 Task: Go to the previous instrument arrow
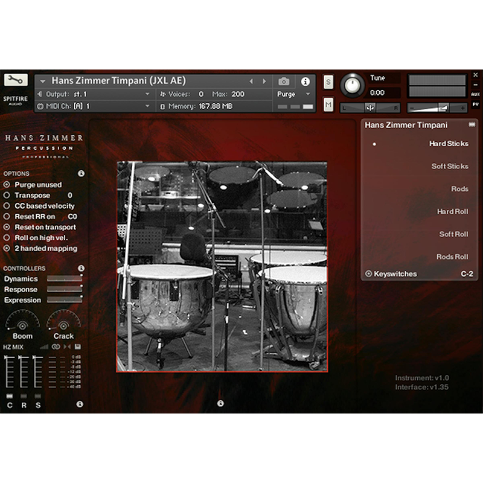[251, 82]
